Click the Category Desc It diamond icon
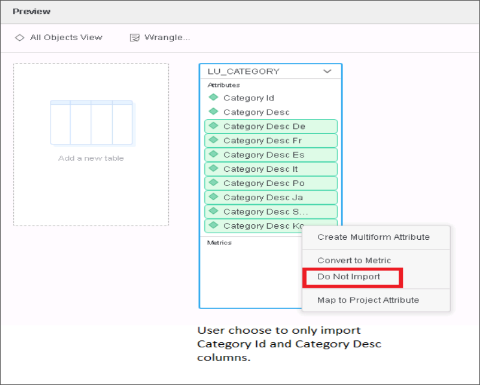 [x=213, y=169]
